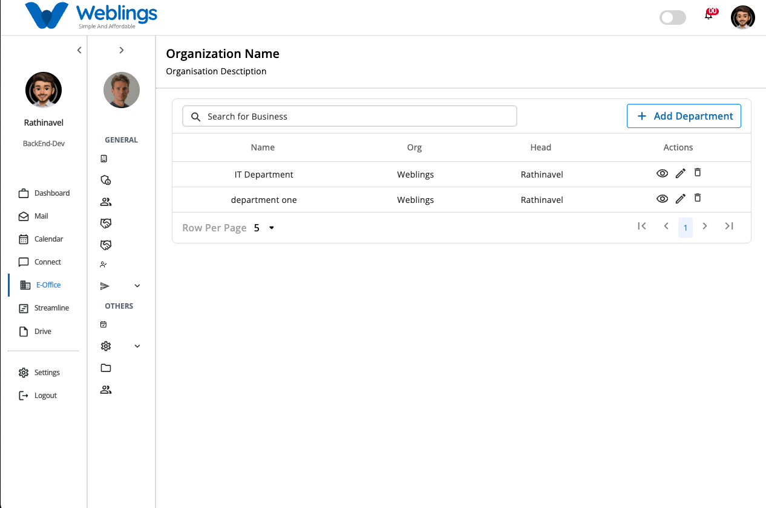
Task: Click Logout in the sidebar
Action: [38, 396]
